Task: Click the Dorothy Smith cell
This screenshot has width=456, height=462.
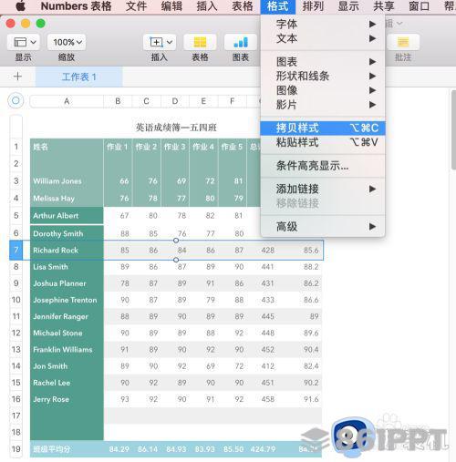Action: pyautogui.click(x=67, y=233)
